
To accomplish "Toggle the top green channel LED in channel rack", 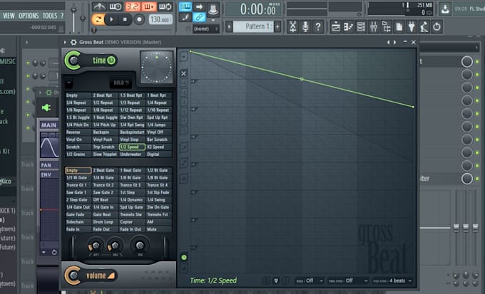I will (x=28, y=63).
